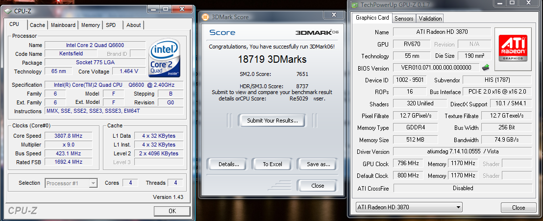Click the ATI Radeon graphics logo
The width and height of the screenshot is (543, 221).
tap(513, 48)
